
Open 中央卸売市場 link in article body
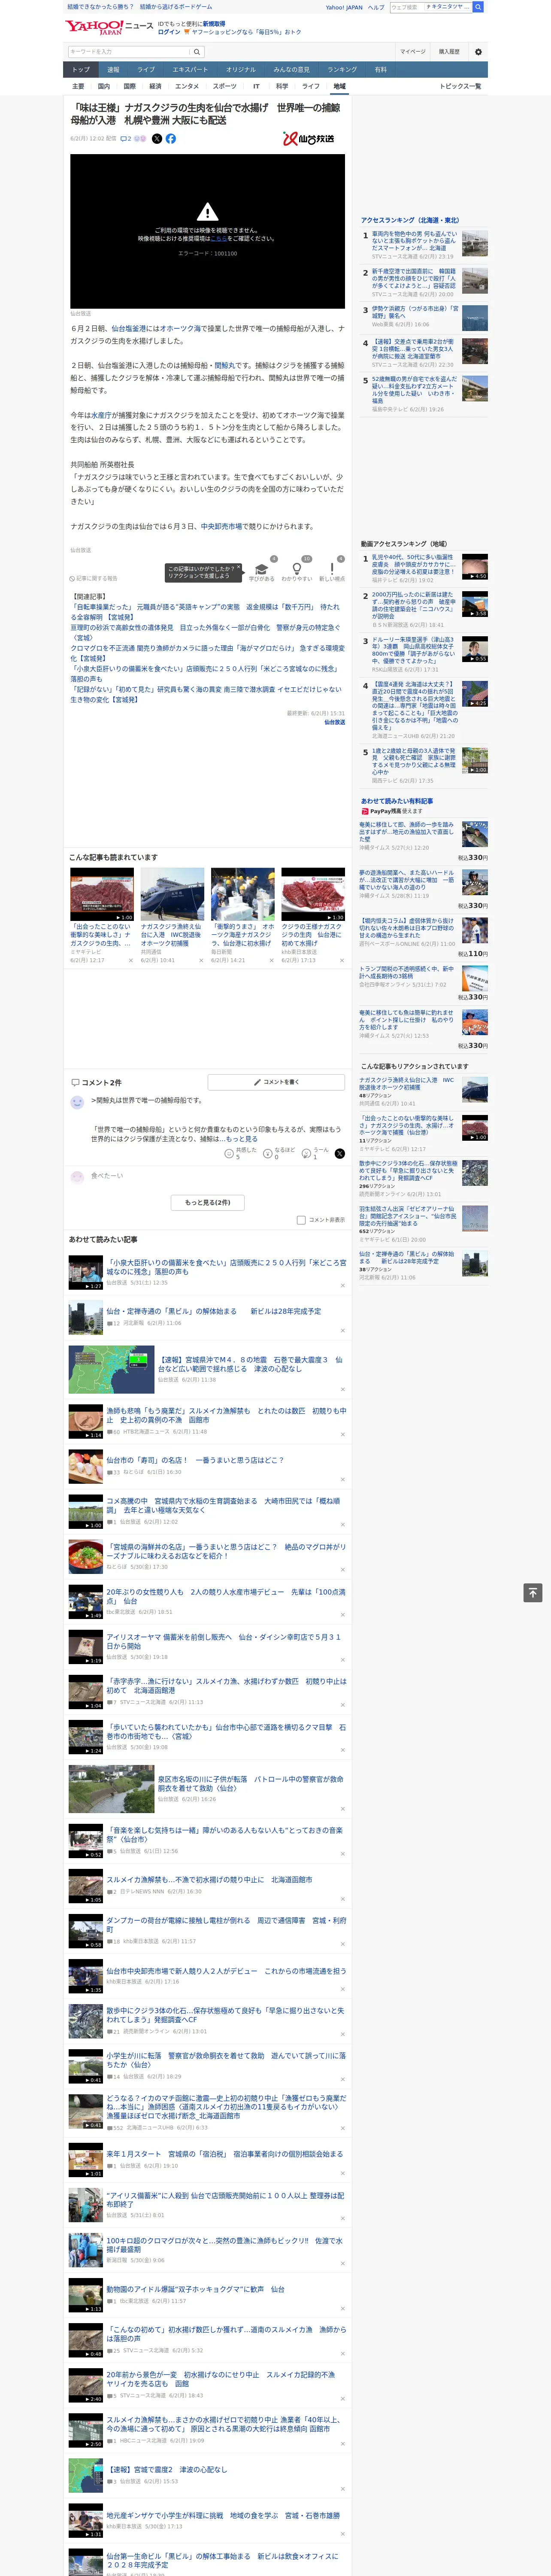(222, 526)
